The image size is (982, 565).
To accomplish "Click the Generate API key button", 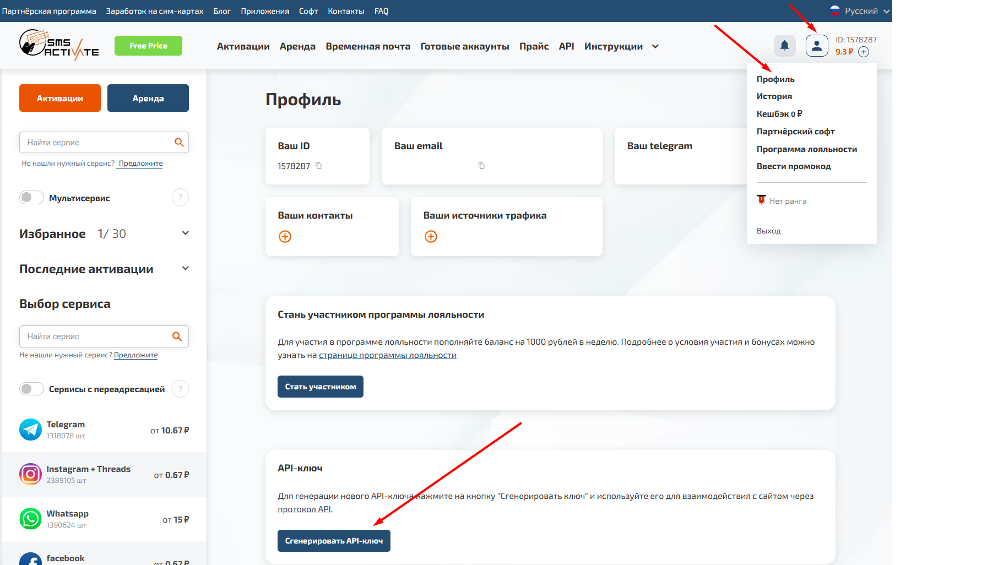I will (334, 541).
